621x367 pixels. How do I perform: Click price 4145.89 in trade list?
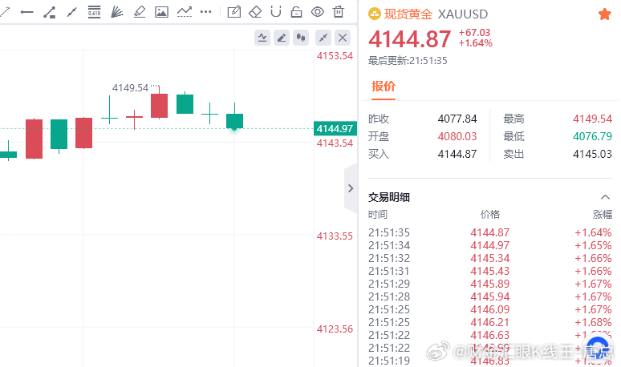point(490,284)
